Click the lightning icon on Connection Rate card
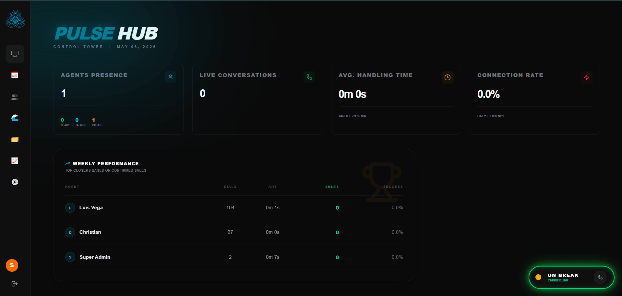This screenshot has height=296, width=622. (587, 77)
